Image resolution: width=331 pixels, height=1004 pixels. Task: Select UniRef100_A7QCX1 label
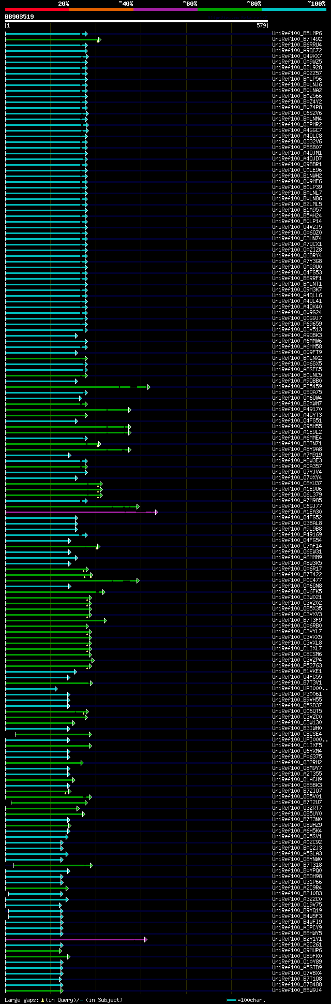[297, 244]
